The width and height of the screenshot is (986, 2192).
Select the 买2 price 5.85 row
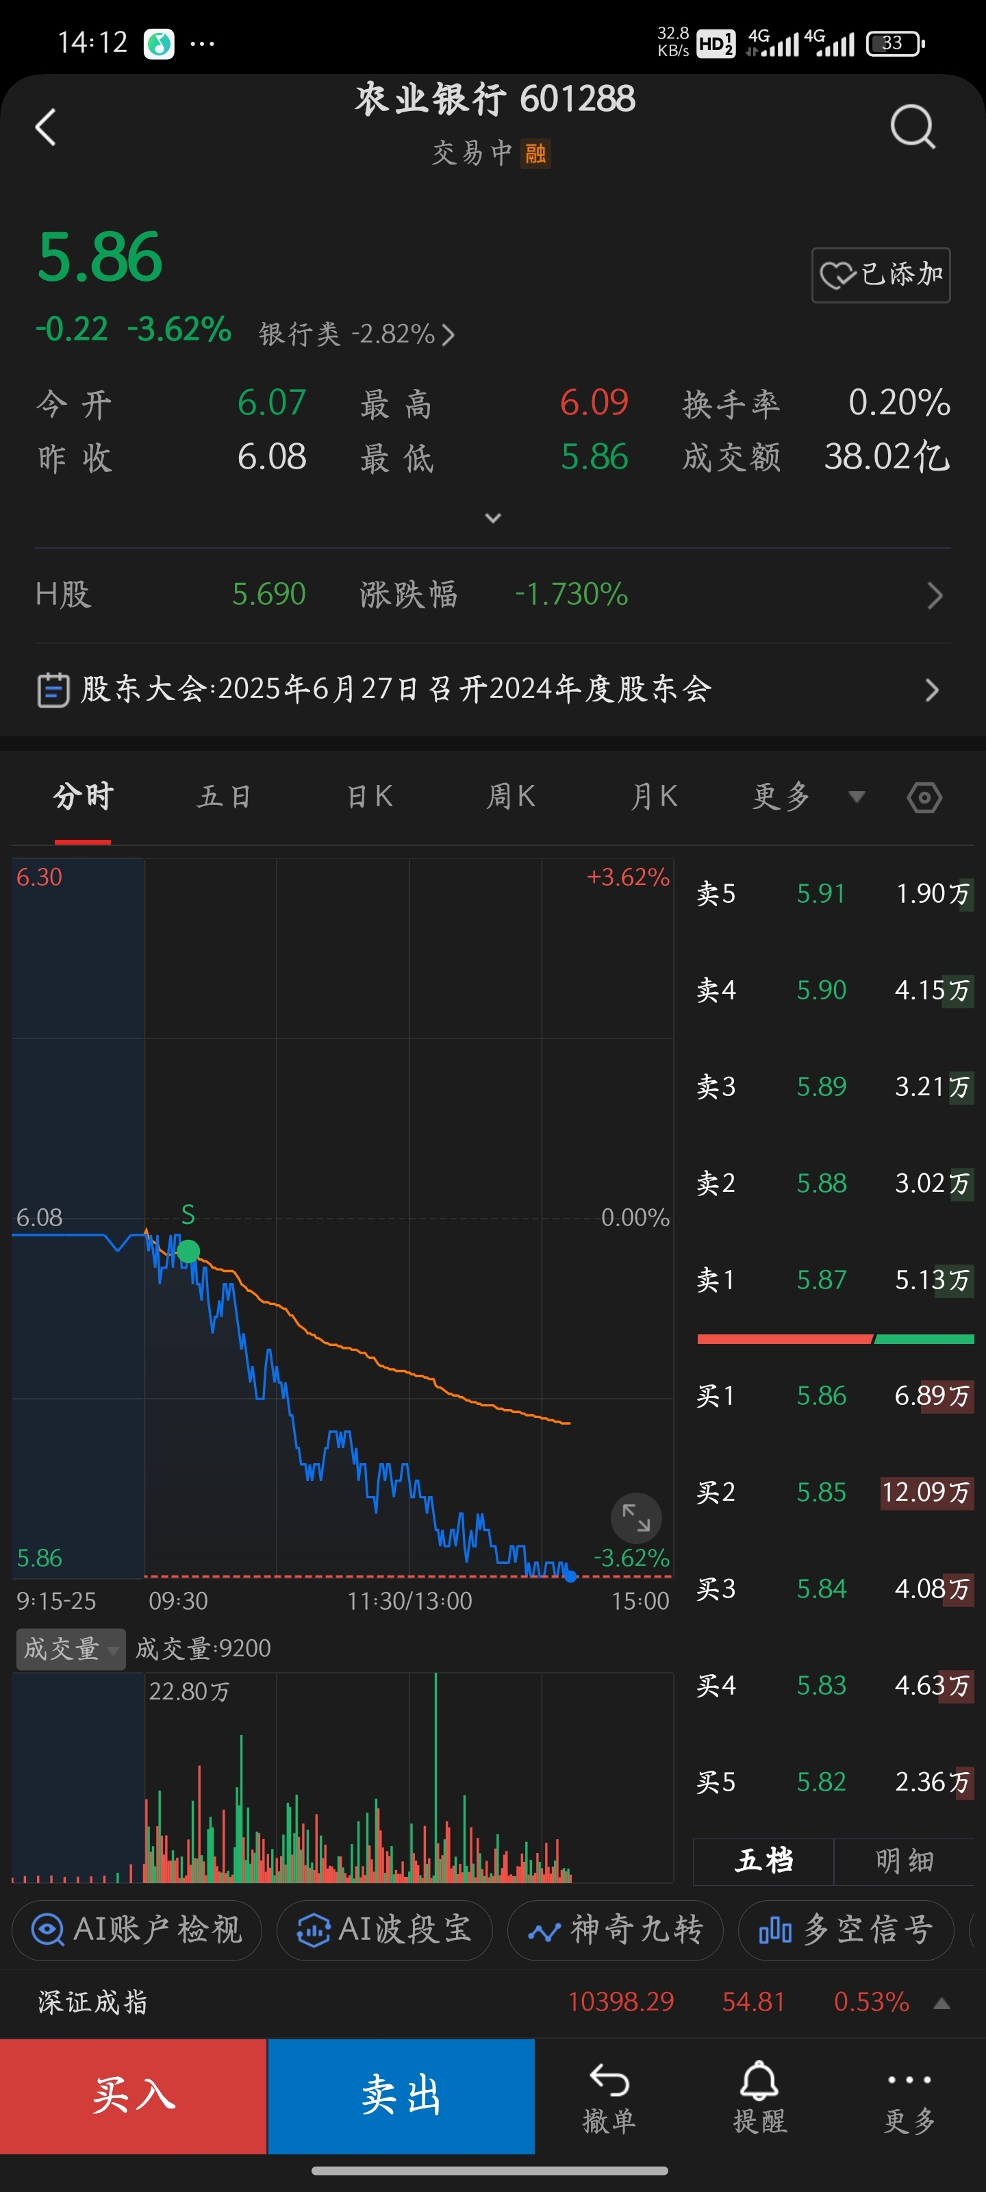(834, 1492)
